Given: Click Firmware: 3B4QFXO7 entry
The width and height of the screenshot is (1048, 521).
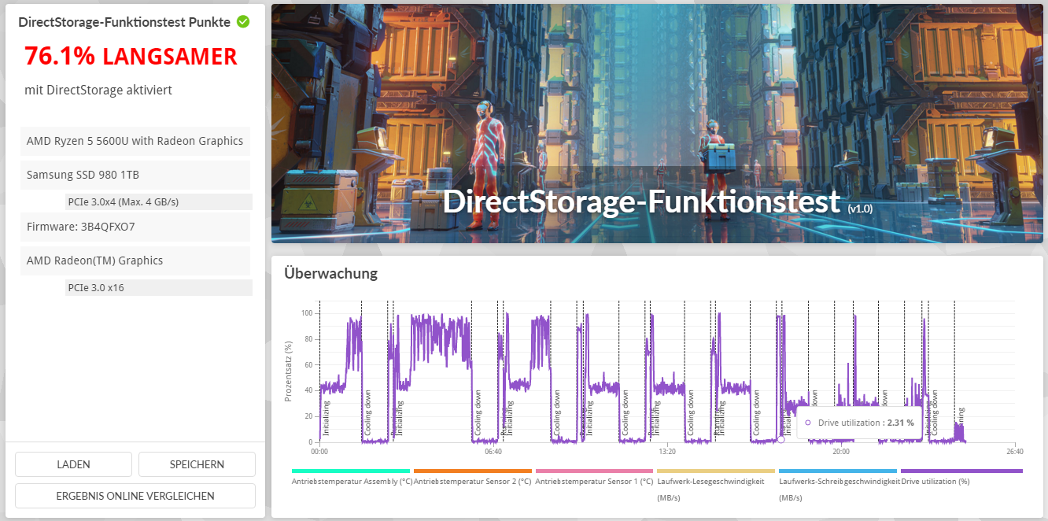Looking at the screenshot, I should [x=135, y=227].
